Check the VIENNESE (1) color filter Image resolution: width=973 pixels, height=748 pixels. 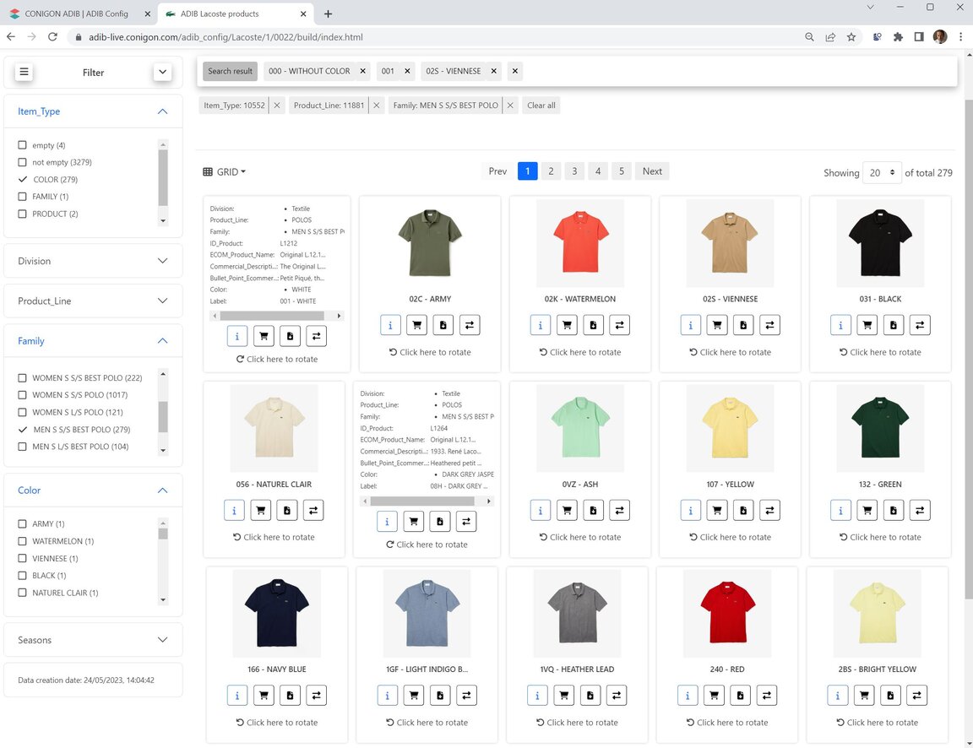pos(22,558)
